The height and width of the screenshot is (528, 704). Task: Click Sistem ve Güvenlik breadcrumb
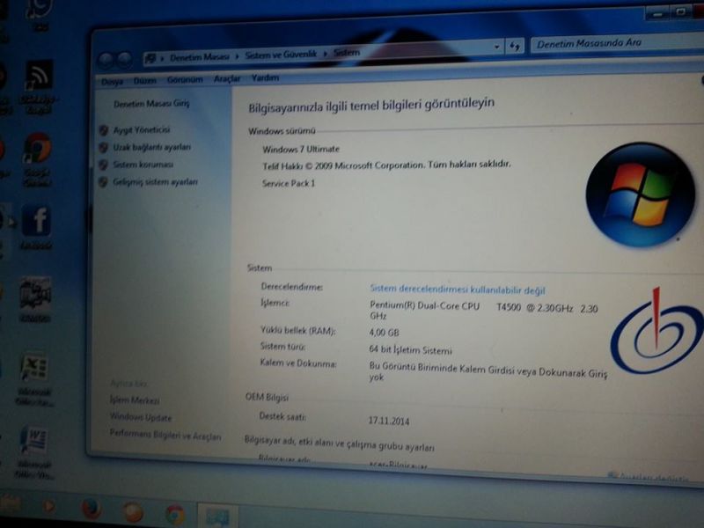[x=281, y=55]
